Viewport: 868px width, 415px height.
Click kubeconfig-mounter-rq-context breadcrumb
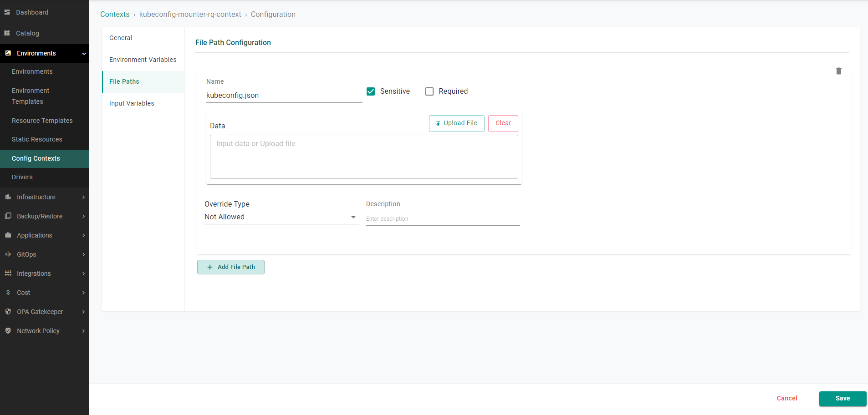coord(190,15)
